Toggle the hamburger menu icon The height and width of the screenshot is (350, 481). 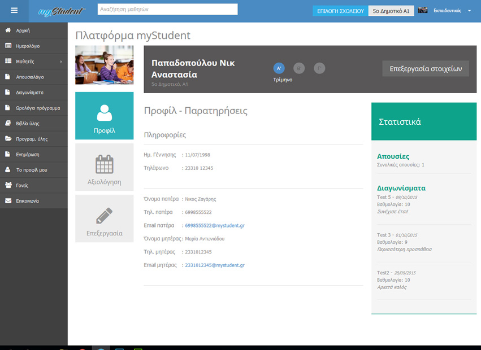pyautogui.click(x=14, y=10)
